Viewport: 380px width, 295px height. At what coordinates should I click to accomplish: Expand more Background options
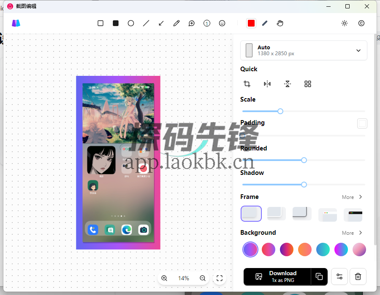coord(352,233)
